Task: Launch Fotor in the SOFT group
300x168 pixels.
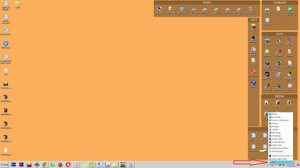Action: (253, 28)
